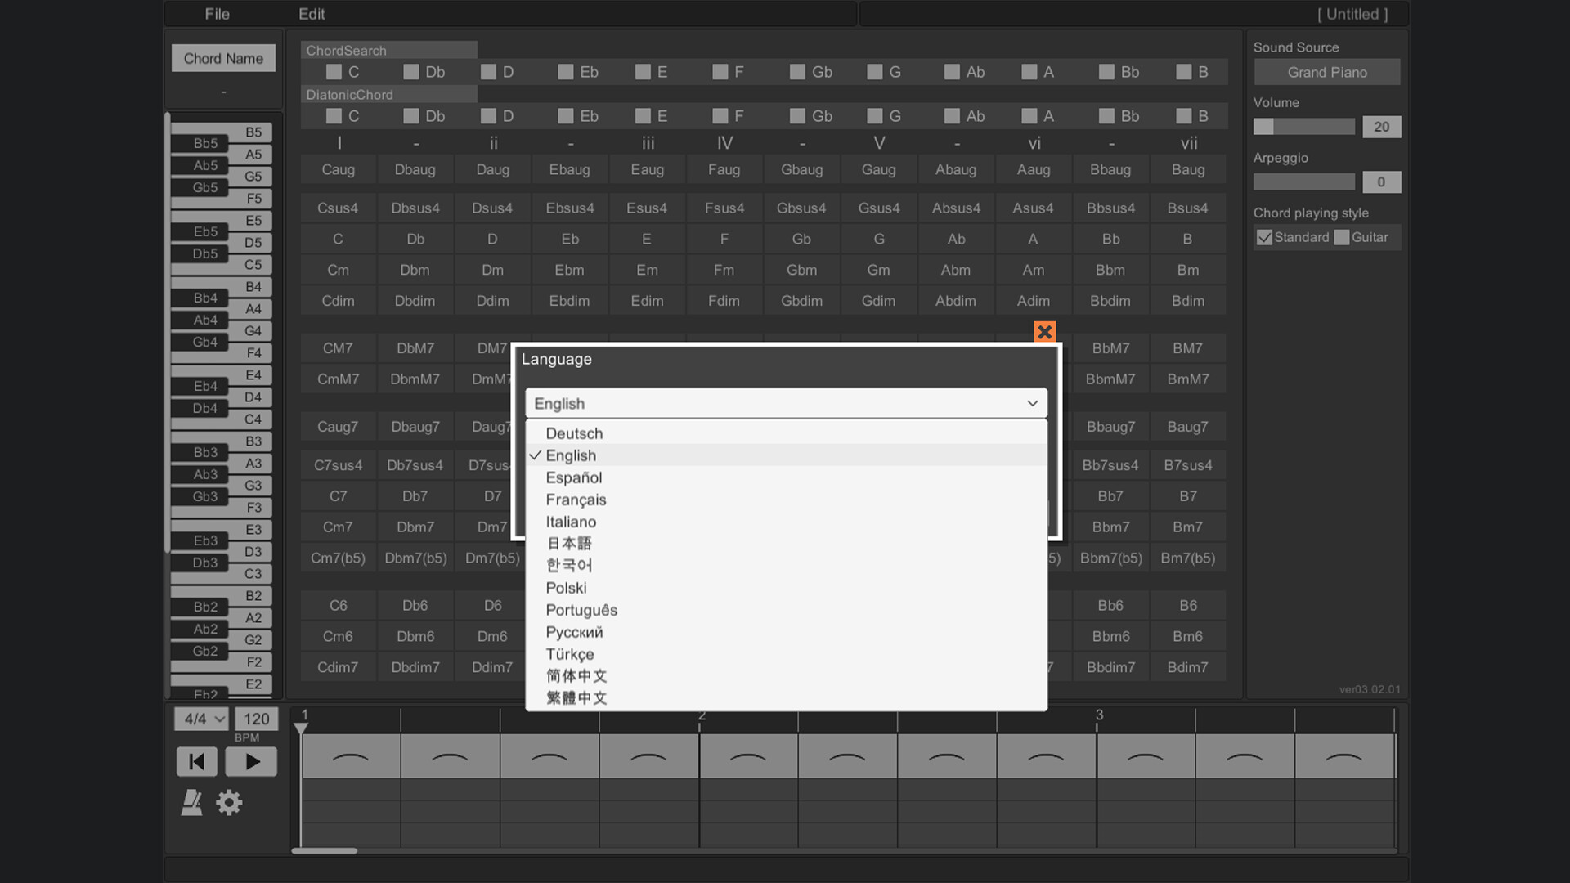
Task: Open the Language selection dropdown
Action: click(785, 403)
